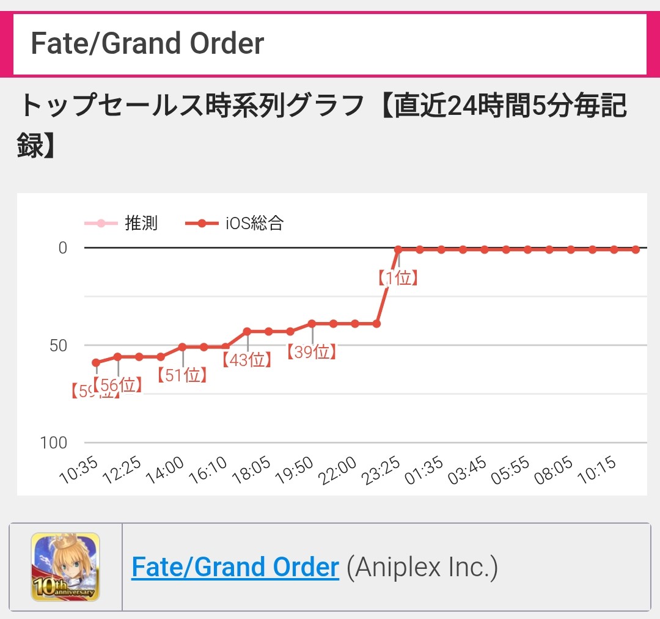
Task: Click the first data point on the red line
Action: (97, 362)
